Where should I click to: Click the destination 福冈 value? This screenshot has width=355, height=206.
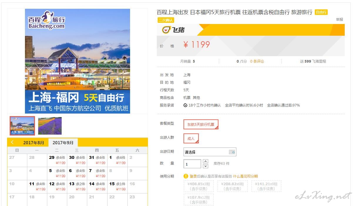187,83
